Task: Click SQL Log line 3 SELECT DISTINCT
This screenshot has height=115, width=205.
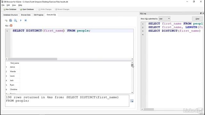Action: pos(175,31)
